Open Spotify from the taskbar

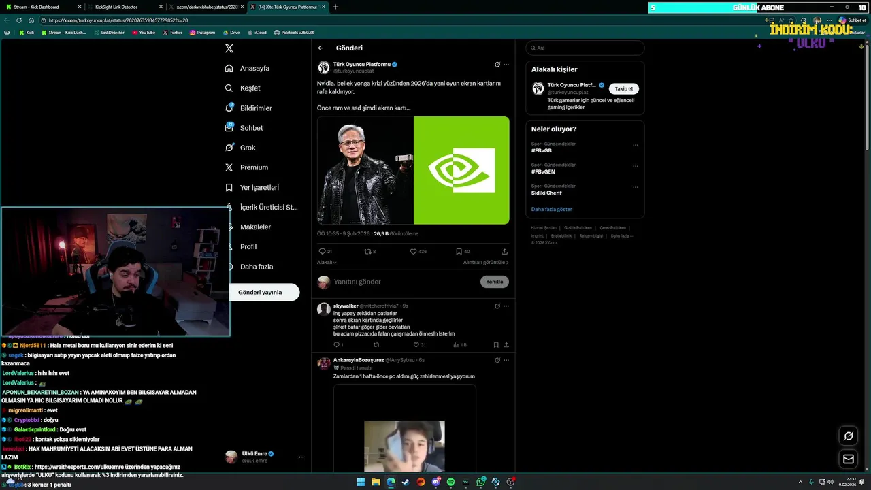click(x=452, y=482)
